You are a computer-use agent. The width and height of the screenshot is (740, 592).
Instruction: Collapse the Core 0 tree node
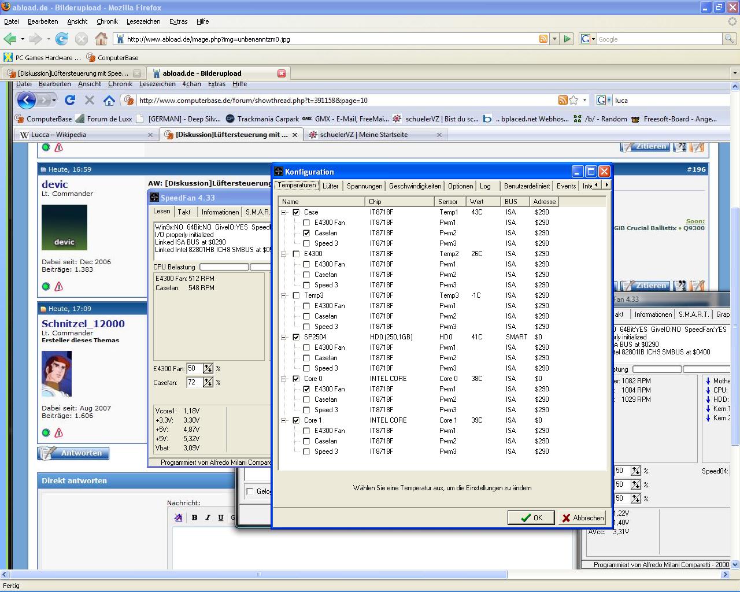pos(284,379)
